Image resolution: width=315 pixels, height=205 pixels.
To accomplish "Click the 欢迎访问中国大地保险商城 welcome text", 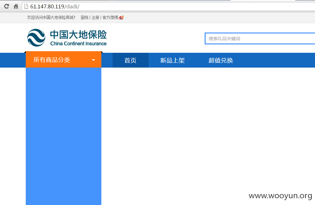I will pos(51,18).
